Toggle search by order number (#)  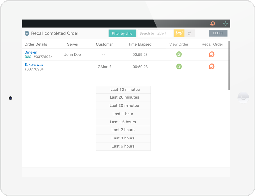pos(189,33)
